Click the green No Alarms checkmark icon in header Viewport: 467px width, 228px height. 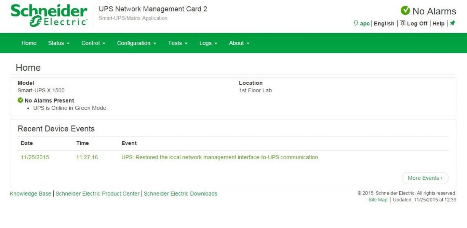405,11
